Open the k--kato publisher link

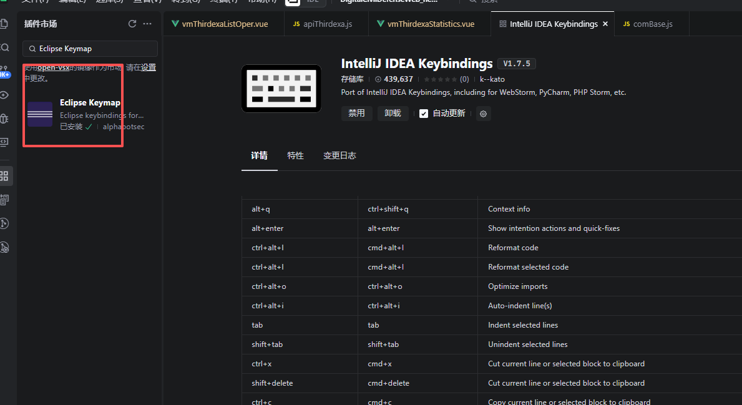click(492, 79)
